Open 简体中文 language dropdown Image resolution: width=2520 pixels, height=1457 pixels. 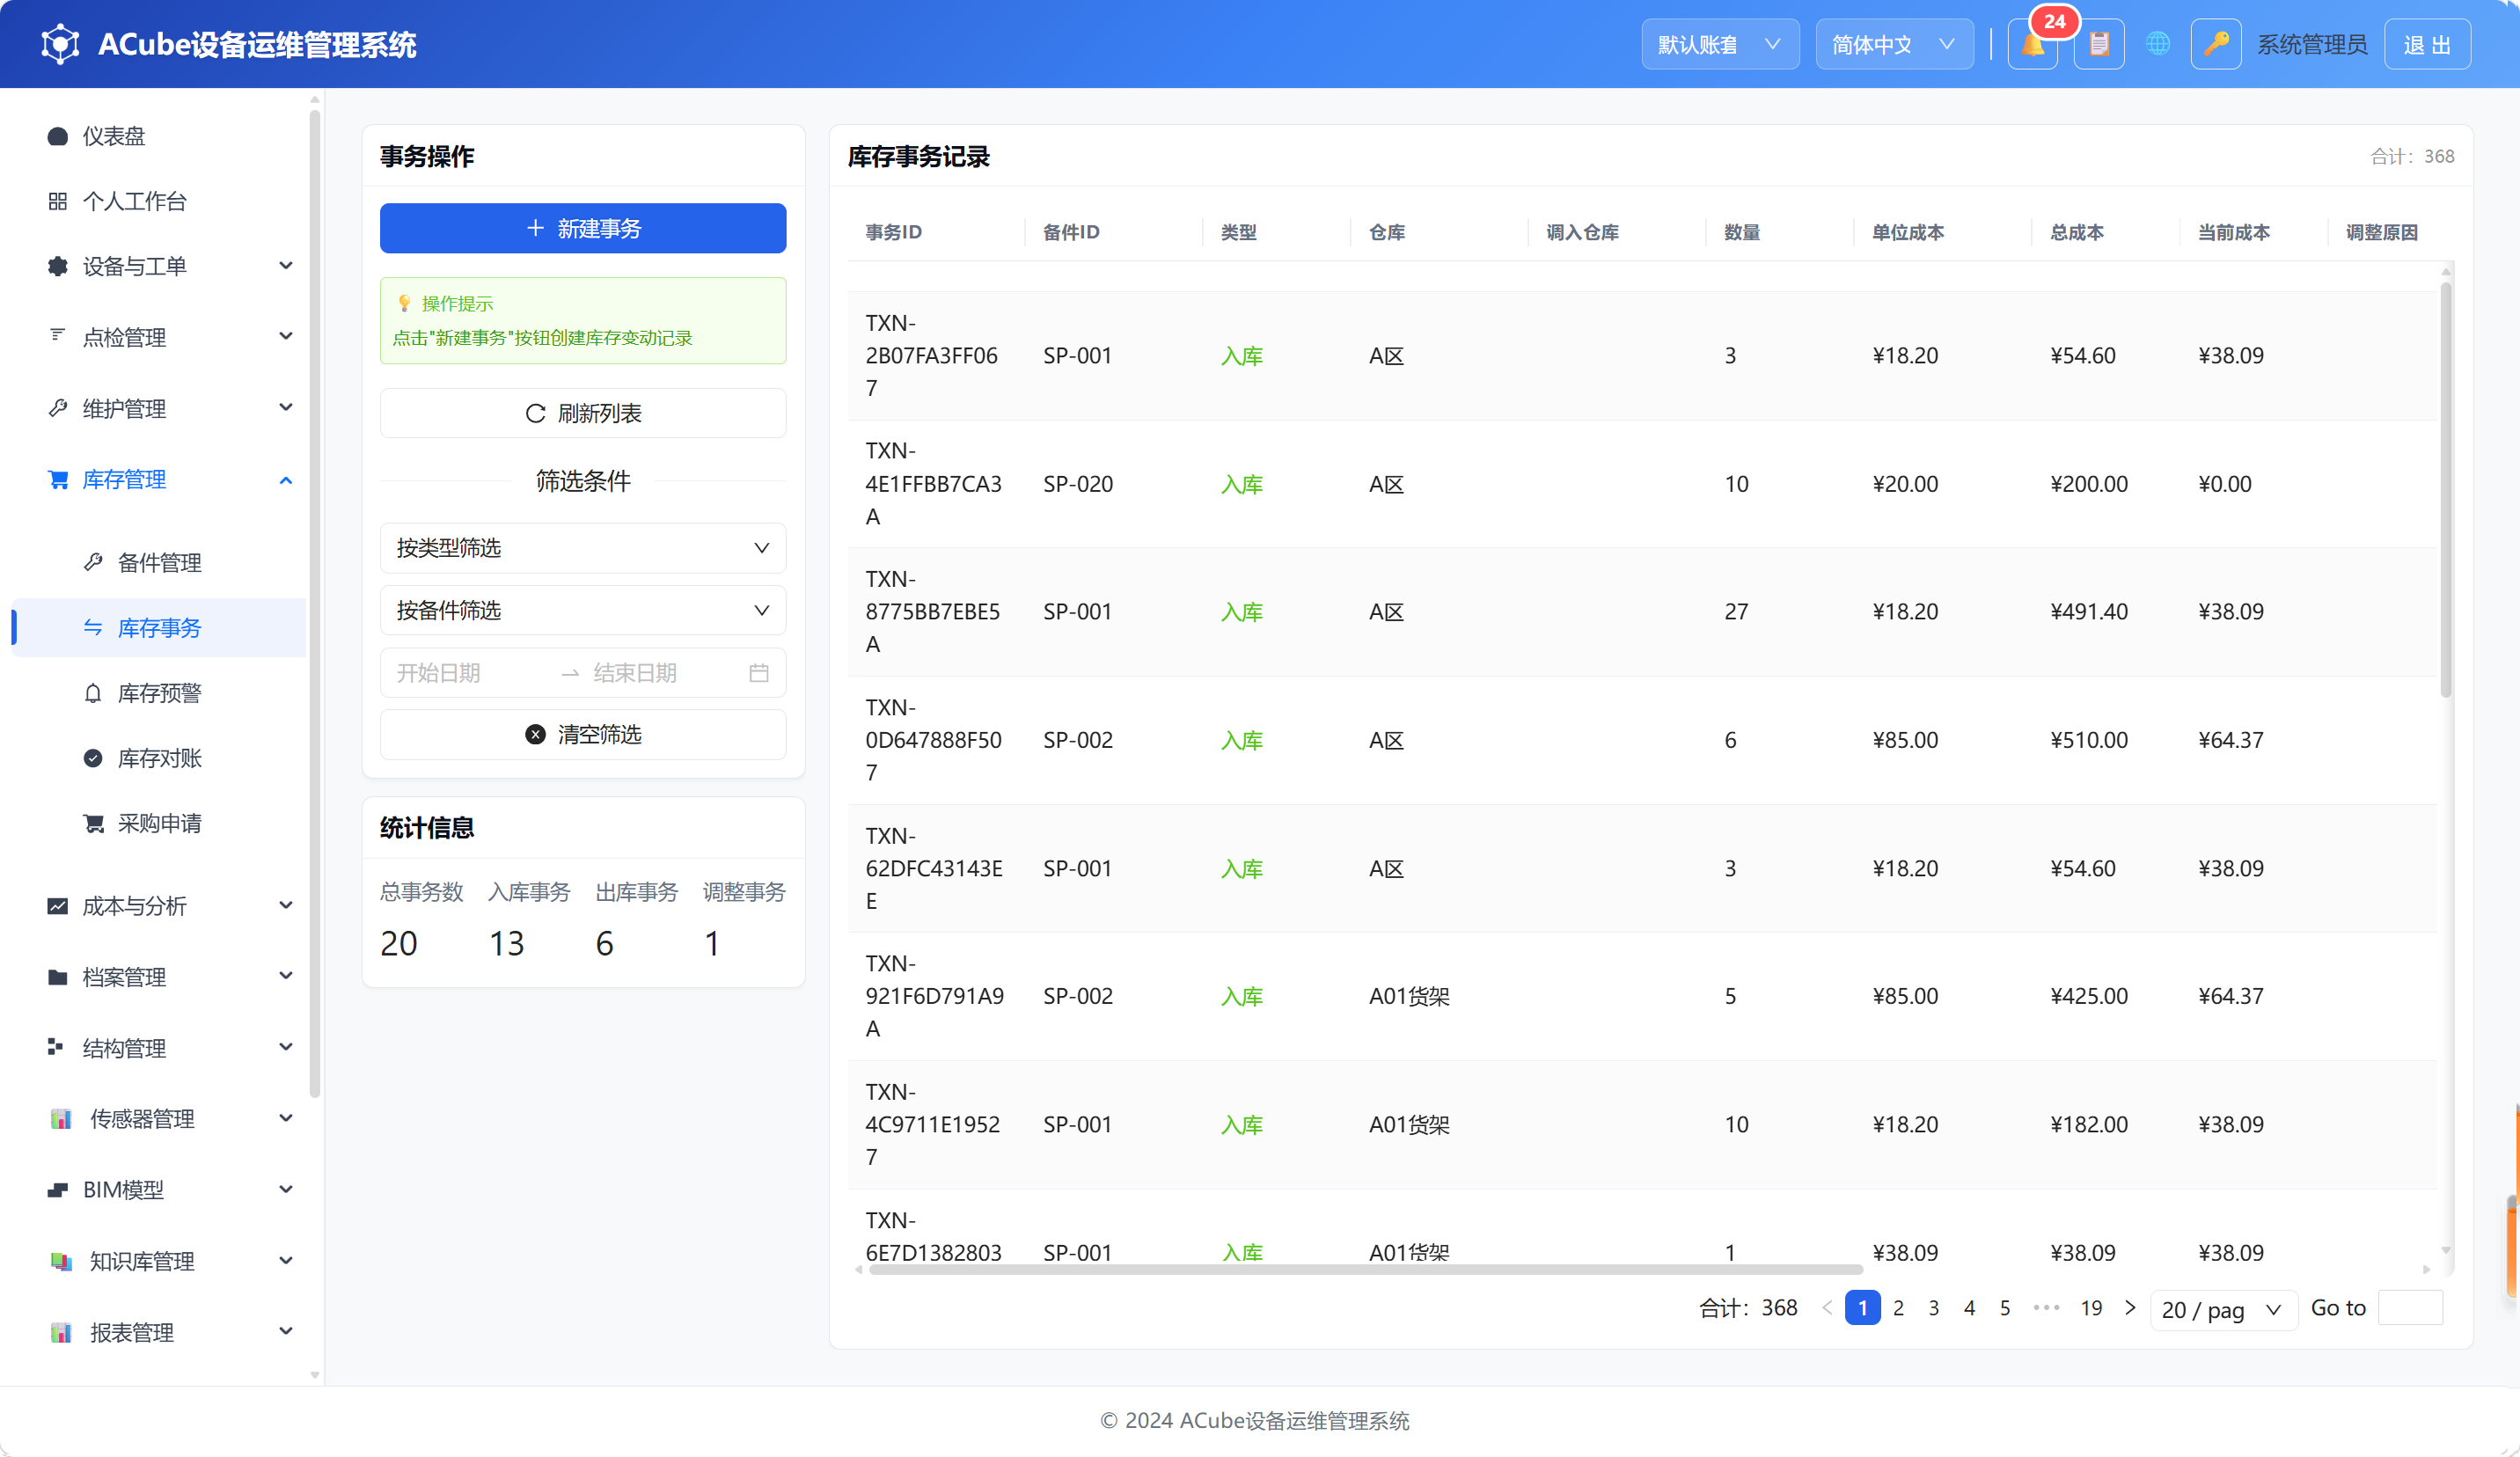[1894, 44]
